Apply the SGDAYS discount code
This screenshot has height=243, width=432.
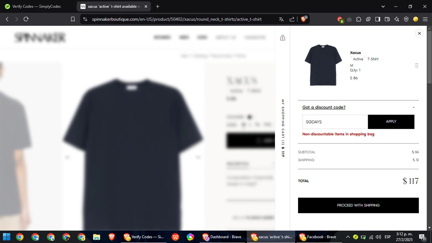pyautogui.click(x=391, y=122)
